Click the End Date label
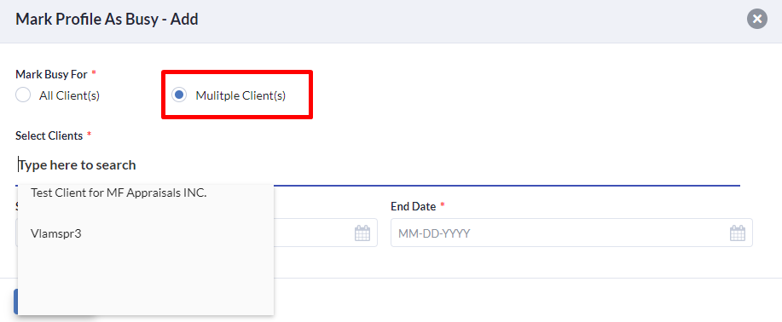This screenshot has width=782, height=322. (413, 206)
